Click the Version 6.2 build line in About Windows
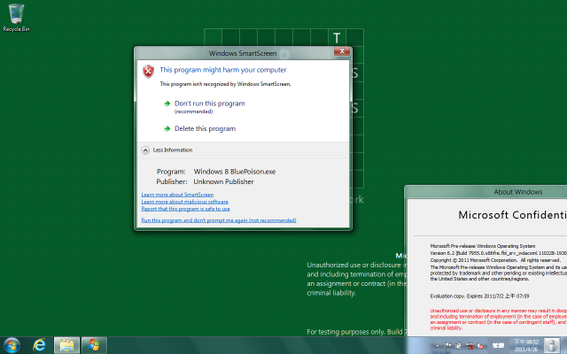The image size is (567, 354). pyautogui.click(x=498, y=253)
